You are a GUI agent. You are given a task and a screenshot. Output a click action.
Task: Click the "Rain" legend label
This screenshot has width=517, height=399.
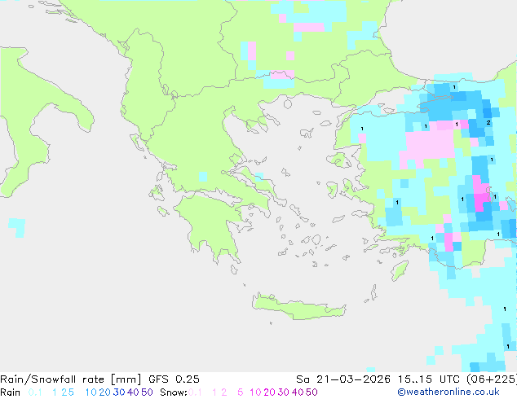point(11,392)
